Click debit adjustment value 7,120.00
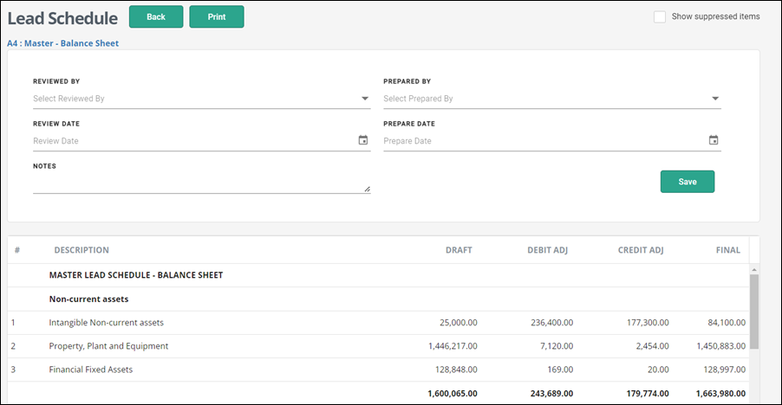782x405 pixels. (557, 346)
